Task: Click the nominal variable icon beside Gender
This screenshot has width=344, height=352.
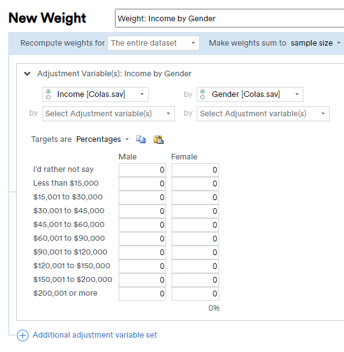Action: click(202, 94)
